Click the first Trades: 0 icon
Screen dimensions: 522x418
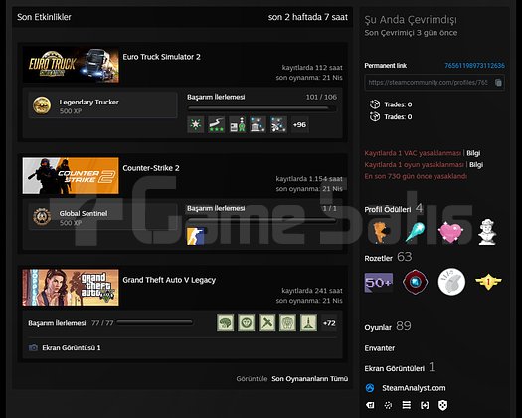pos(375,104)
